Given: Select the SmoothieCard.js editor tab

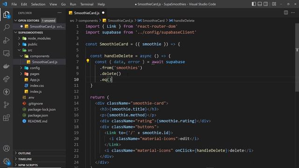Looking at the screenshot, I should pos(86,13).
